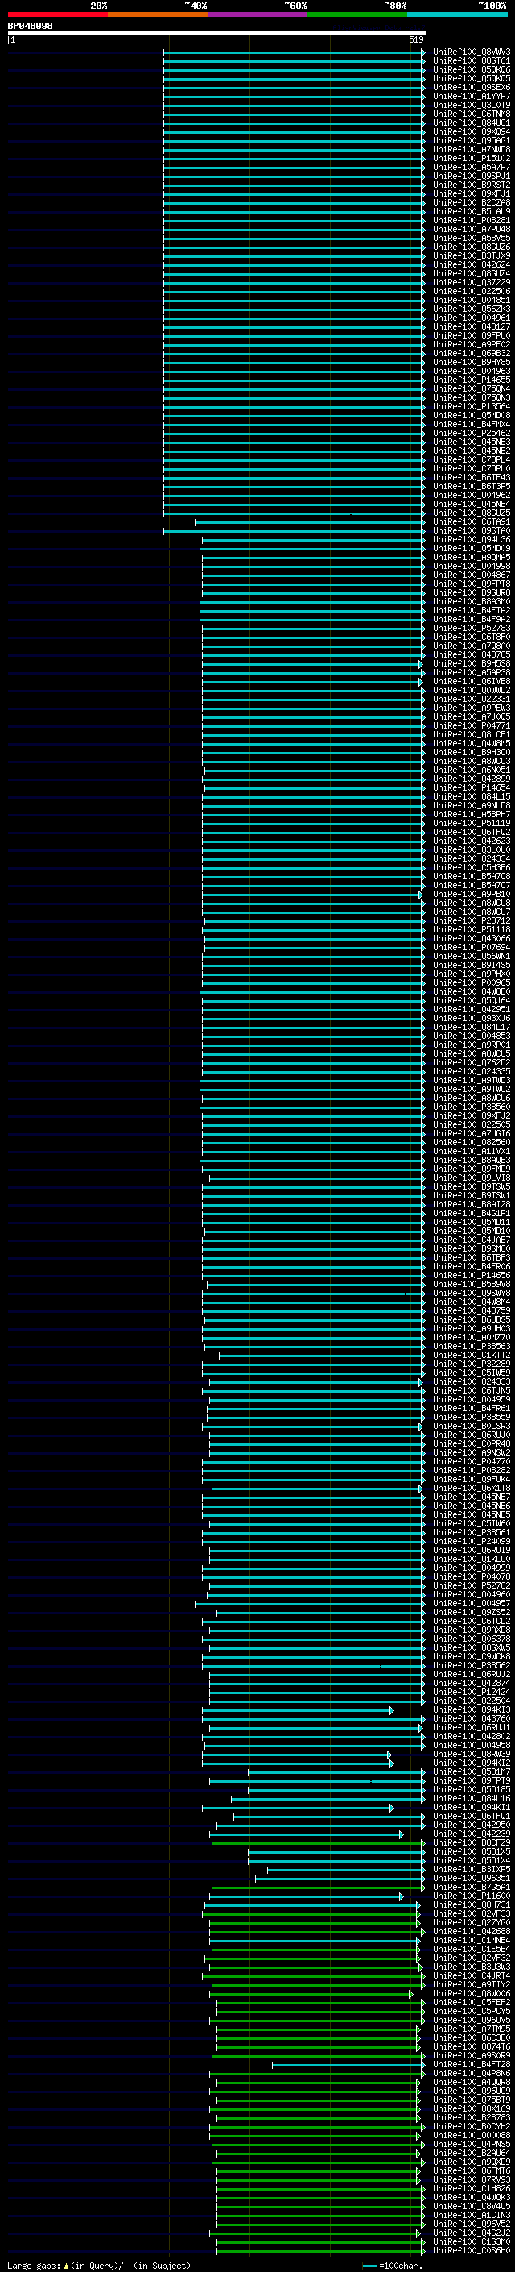Select the UniRef100_Q94L36 label
Viewport: 515px width, 2272px height.
coord(471,540)
